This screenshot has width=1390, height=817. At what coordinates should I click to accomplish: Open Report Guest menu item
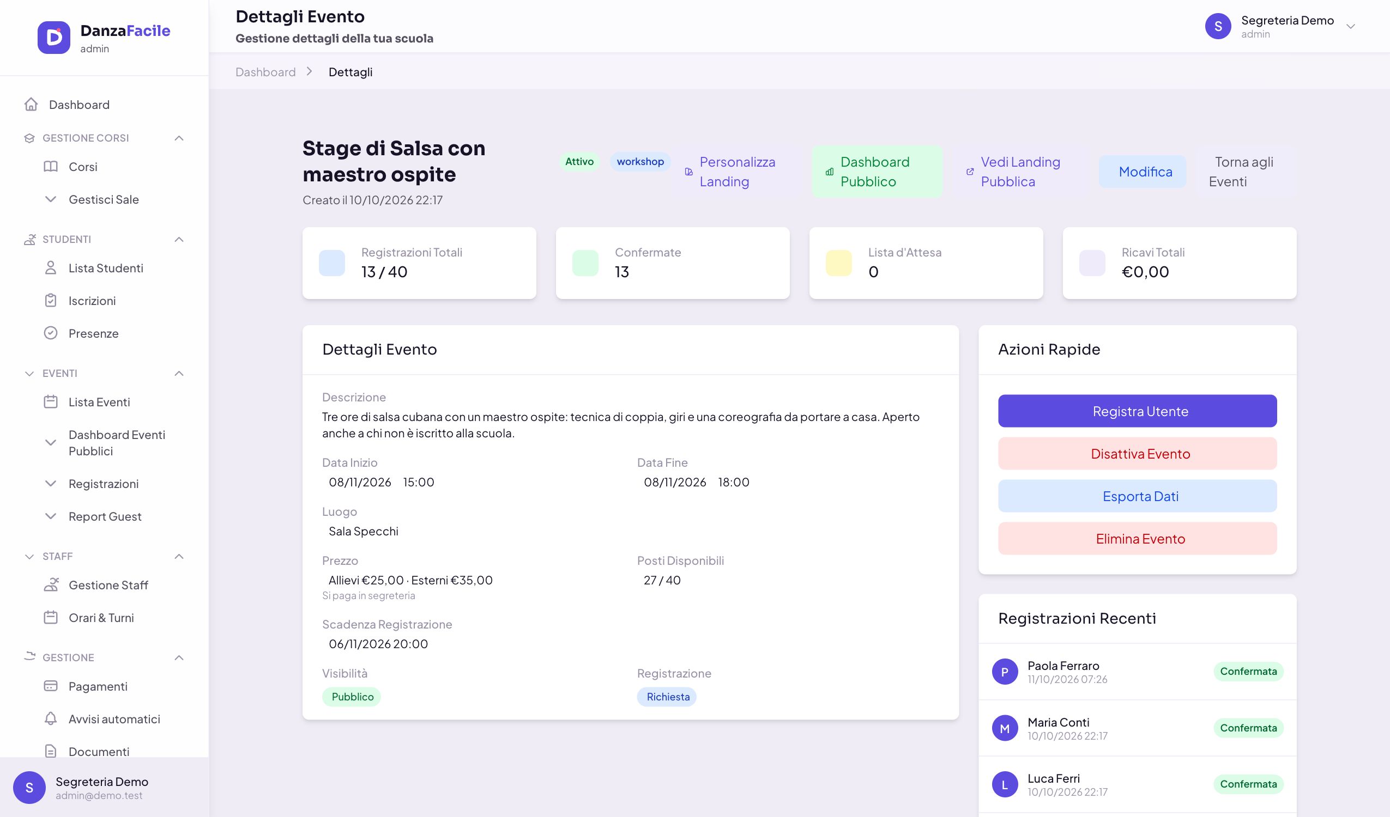[104, 516]
